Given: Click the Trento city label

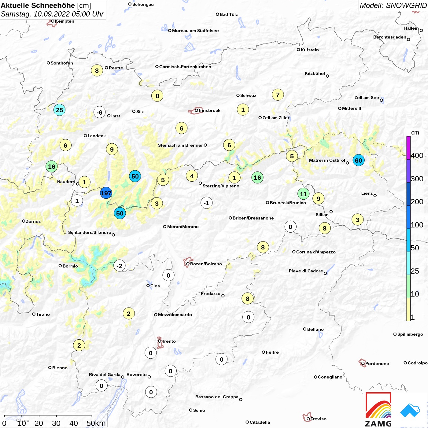Looking at the screenshot, I should pyautogui.click(x=169, y=341).
